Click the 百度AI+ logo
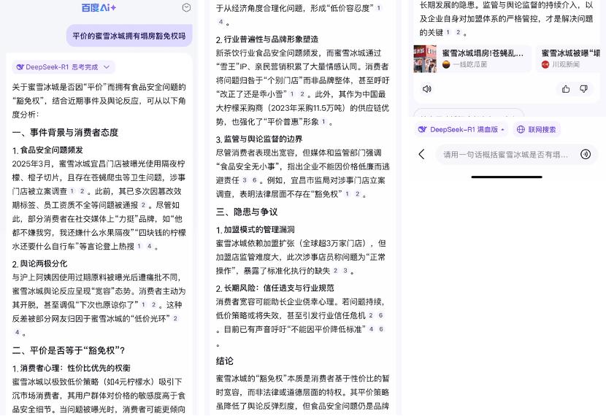Viewport: 606px width, 416px height. click(99, 8)
